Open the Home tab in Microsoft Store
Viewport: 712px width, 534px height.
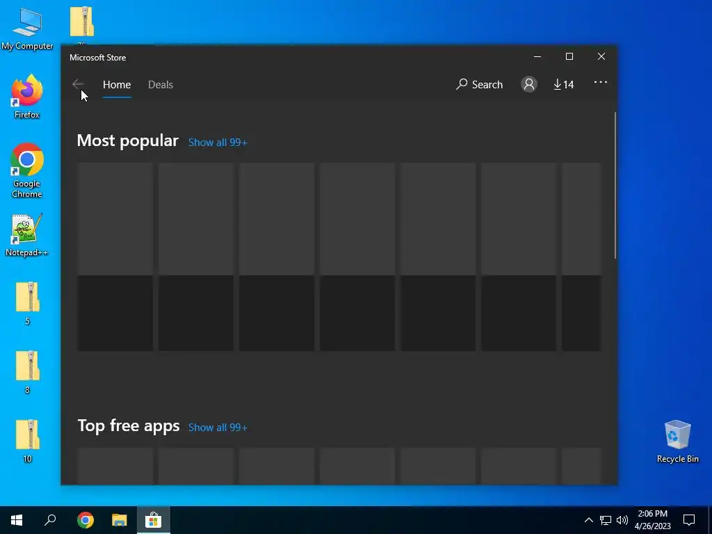pos(117,84)
